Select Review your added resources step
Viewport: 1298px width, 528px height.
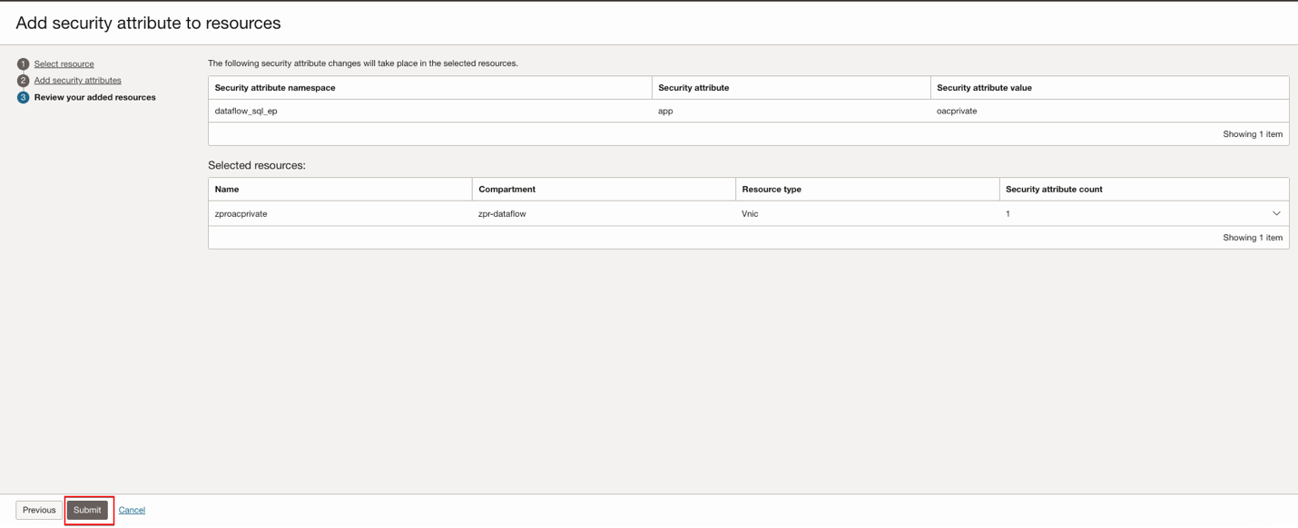pos(94,97)
